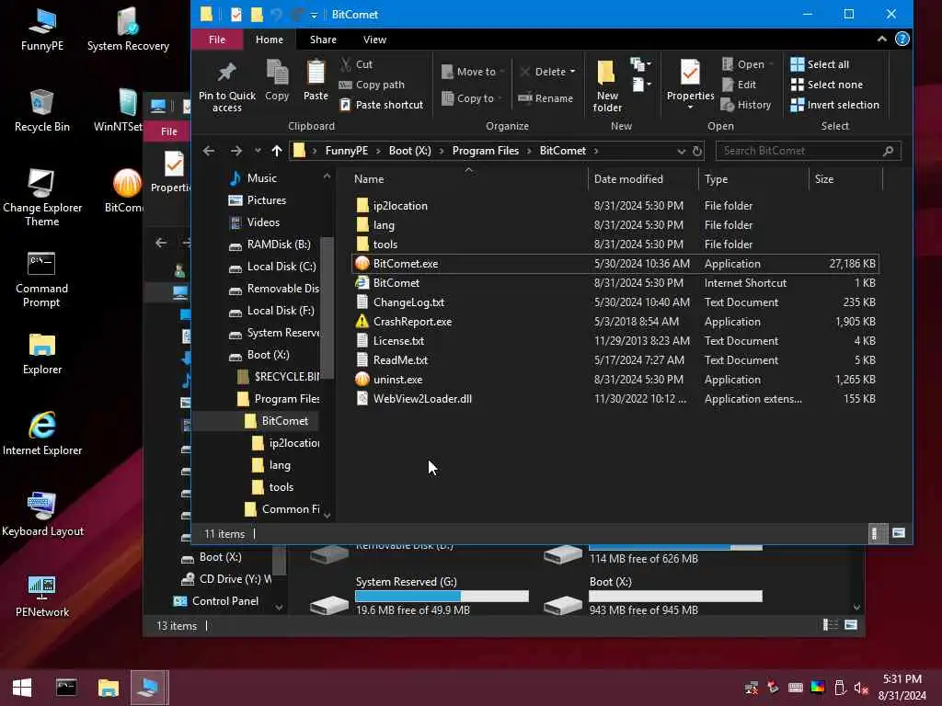942x706 pixels.
Task: Click Command Prompt taskbar icon
Action: coord(66,688)
